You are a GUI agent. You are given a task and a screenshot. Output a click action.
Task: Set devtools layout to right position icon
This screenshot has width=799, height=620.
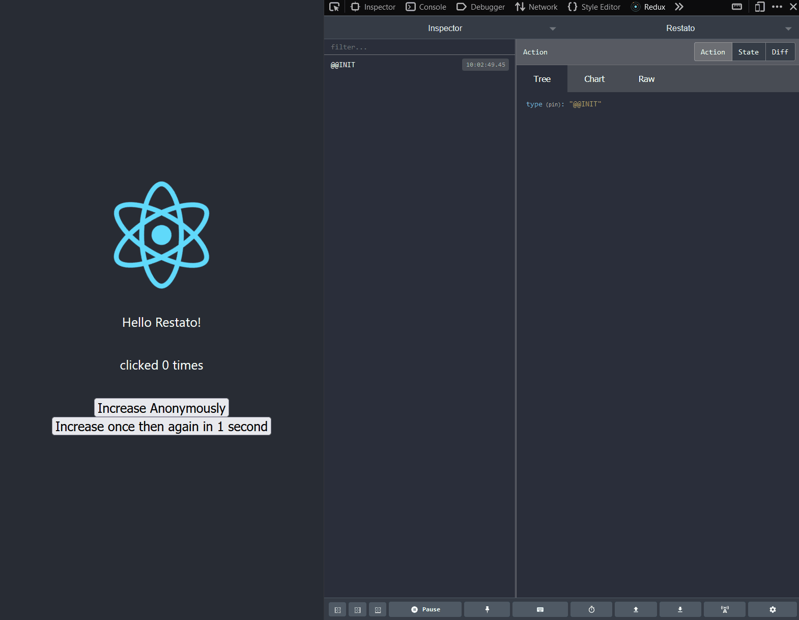click(x=357, y=609)
